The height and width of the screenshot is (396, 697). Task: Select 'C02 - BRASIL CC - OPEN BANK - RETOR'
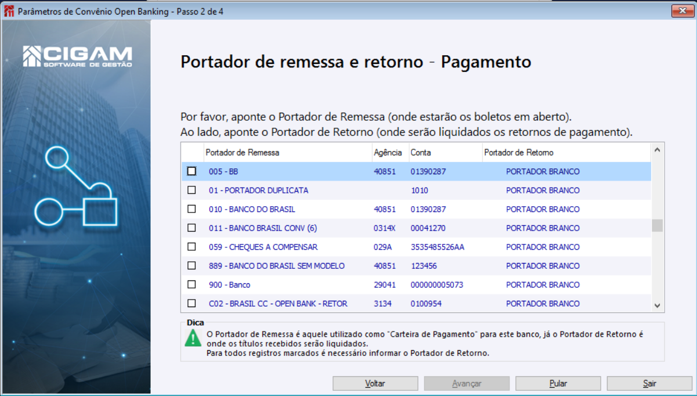click(279, 304)
